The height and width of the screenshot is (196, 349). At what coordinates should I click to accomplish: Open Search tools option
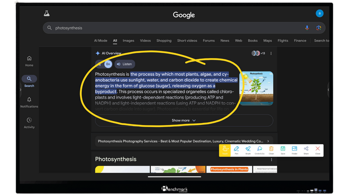pyautogui.click(x=321, y=41)
